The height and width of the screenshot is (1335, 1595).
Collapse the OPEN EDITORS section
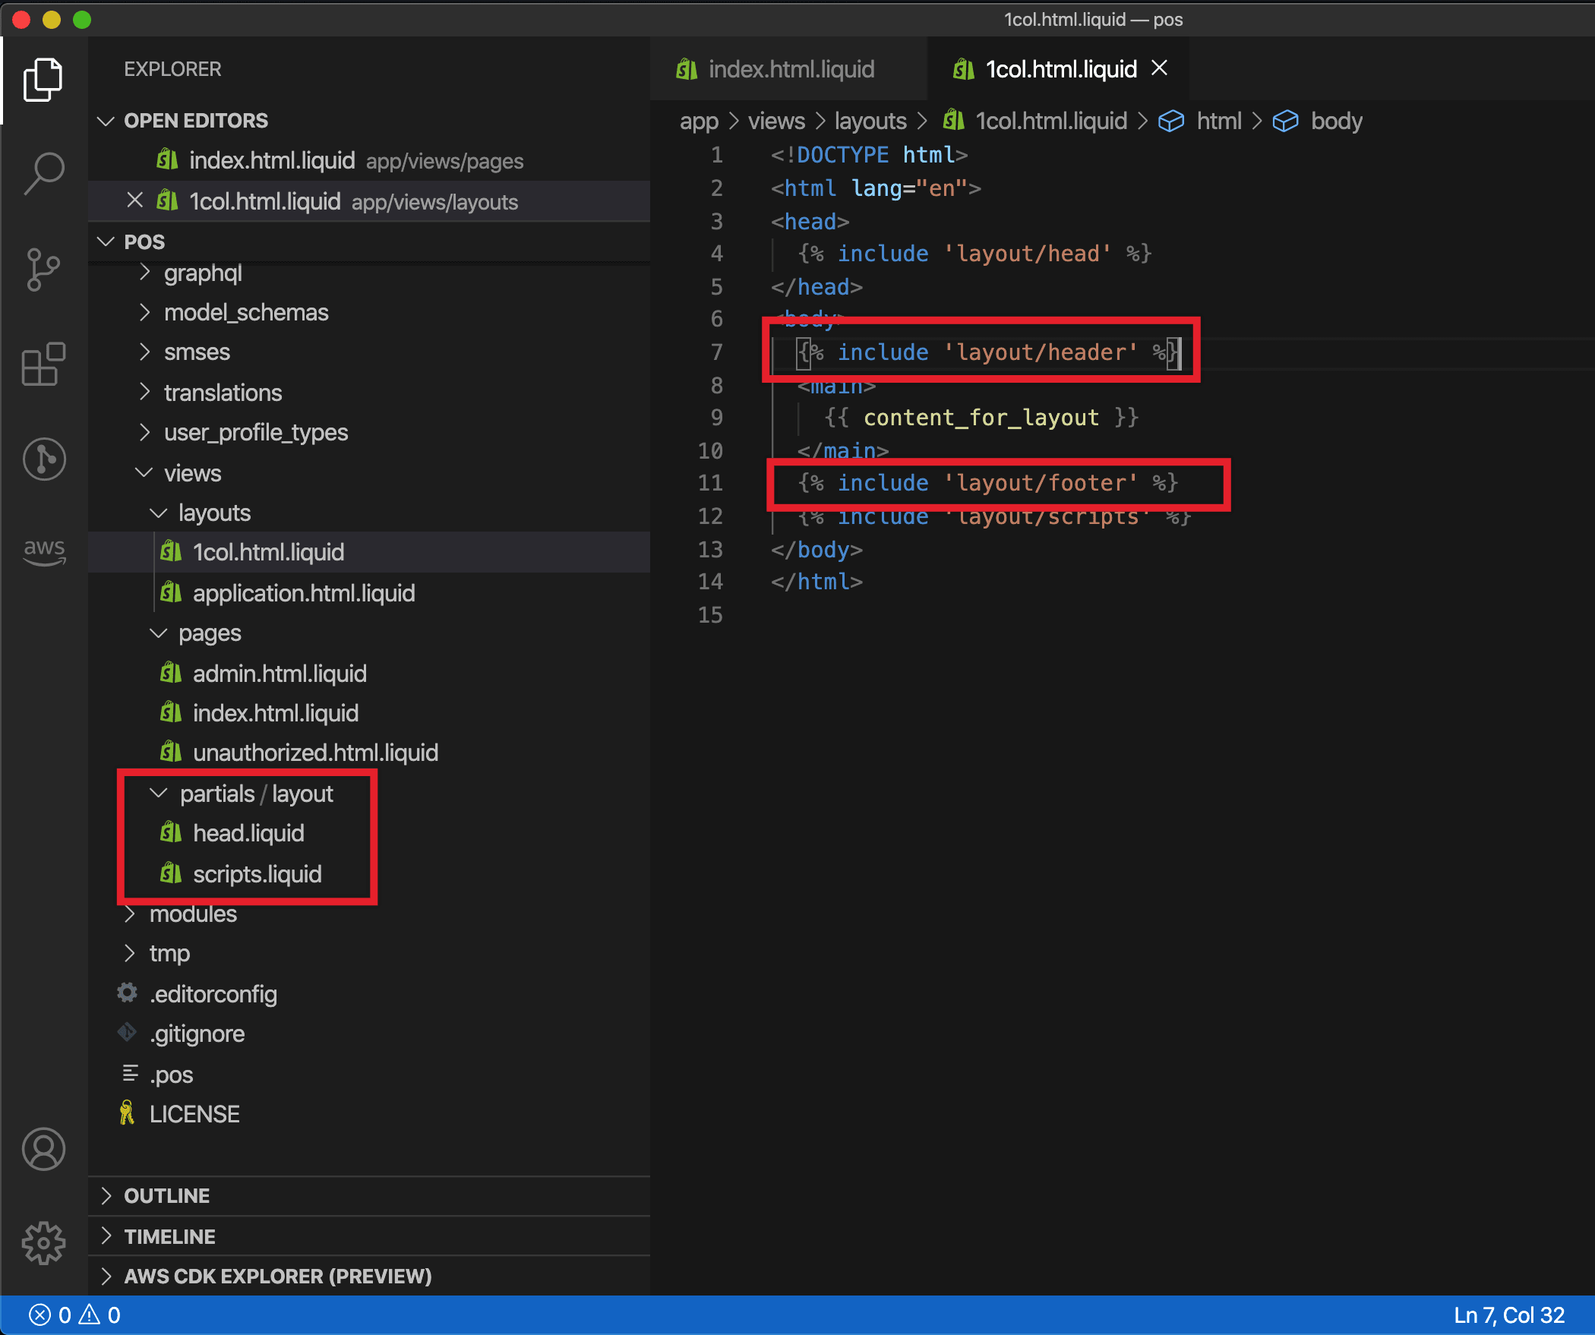106,120
